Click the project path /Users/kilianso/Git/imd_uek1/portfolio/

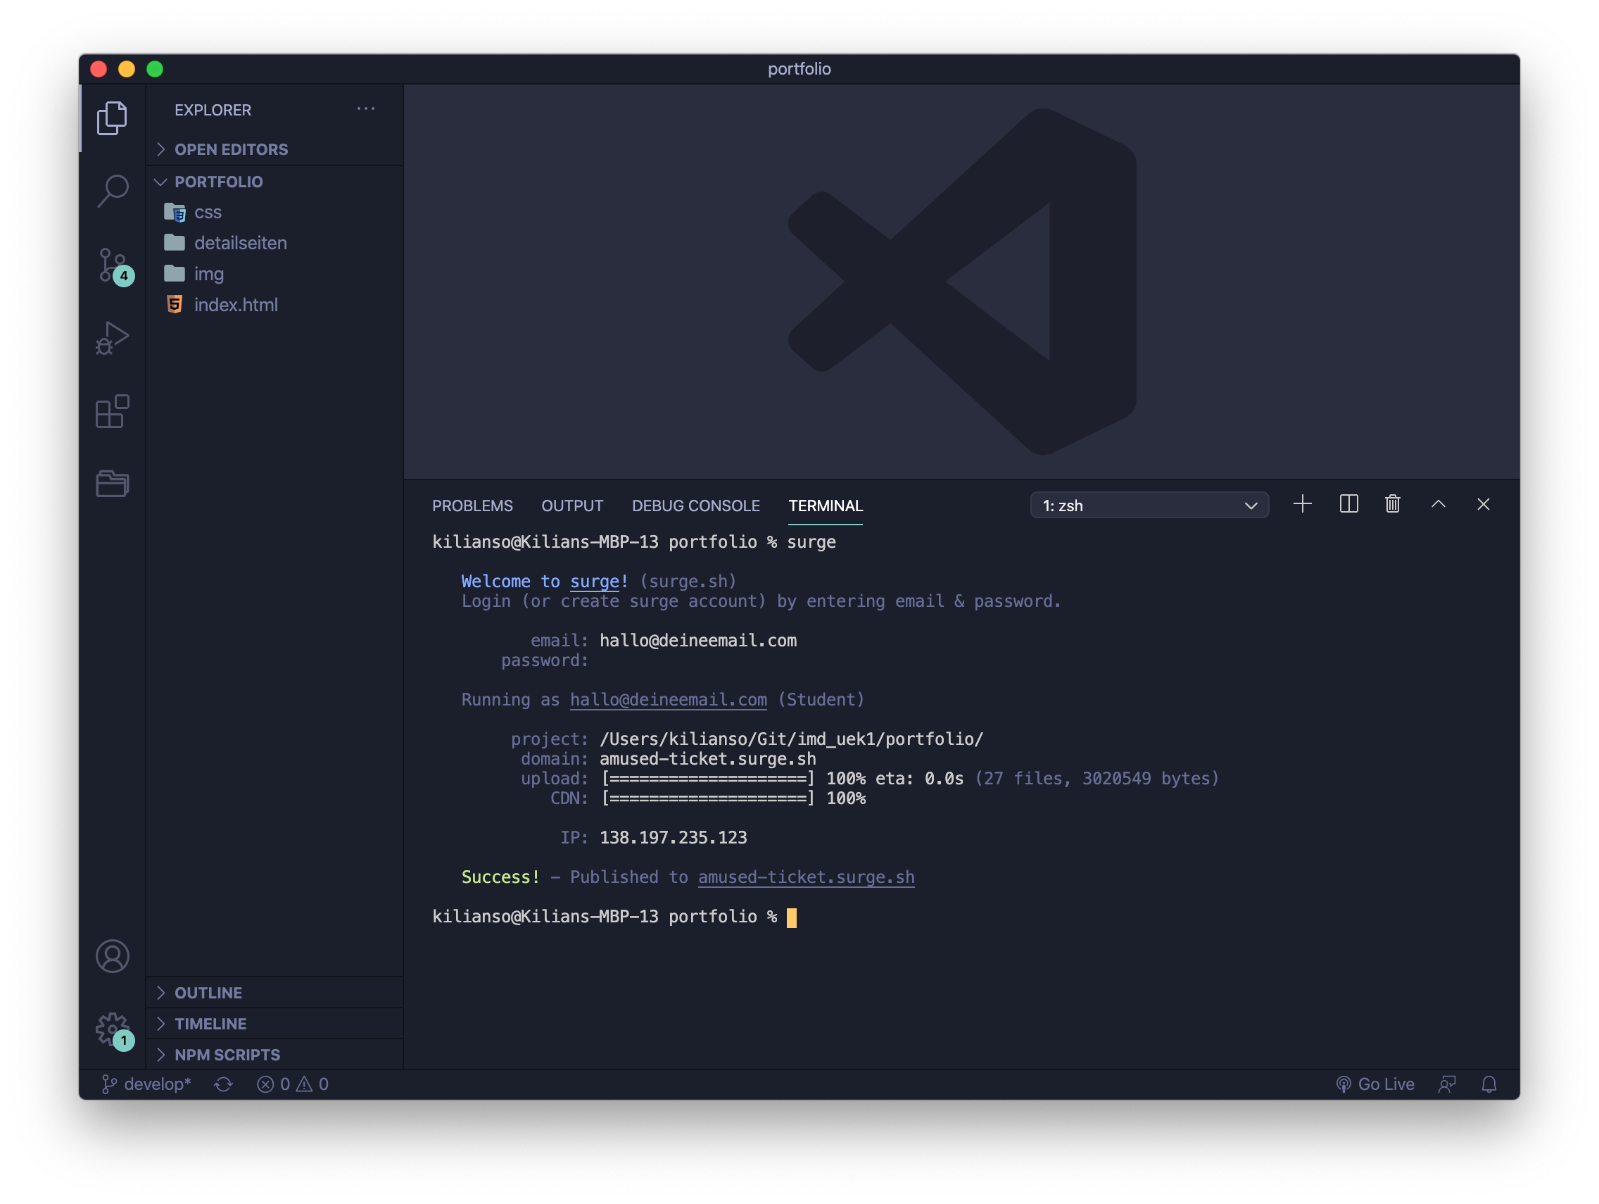click(791, 739)
